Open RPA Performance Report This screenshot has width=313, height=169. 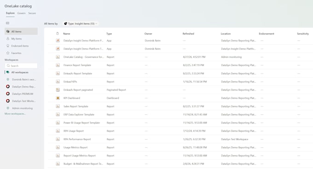77,139
